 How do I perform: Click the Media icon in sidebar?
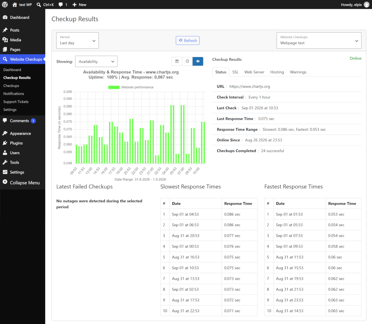(x=5, y=40)
